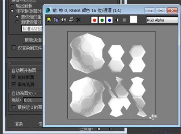
Task: Open the RGB Alpha channel dropdown
Action: click(x=162, y=20)
